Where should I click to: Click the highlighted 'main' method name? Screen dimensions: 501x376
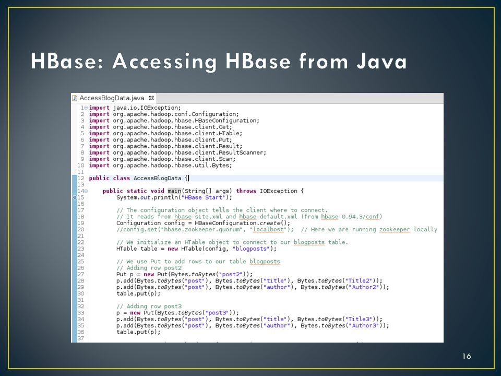click(x=174, y=191)
